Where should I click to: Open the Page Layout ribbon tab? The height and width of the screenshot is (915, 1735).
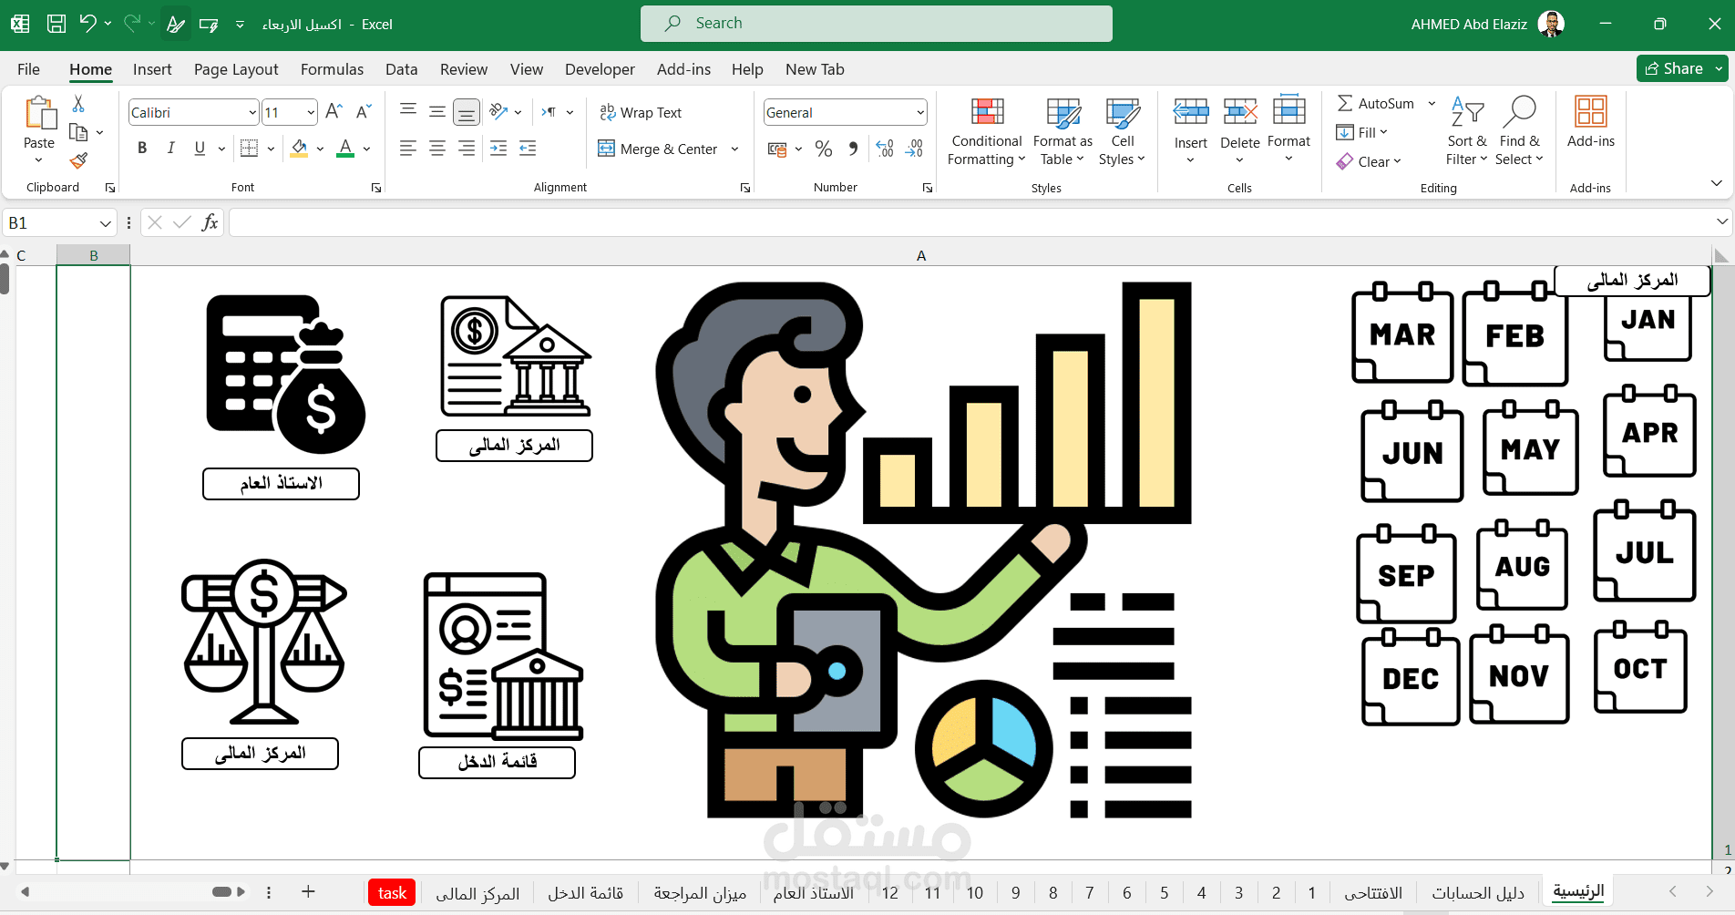click(236, 69)
